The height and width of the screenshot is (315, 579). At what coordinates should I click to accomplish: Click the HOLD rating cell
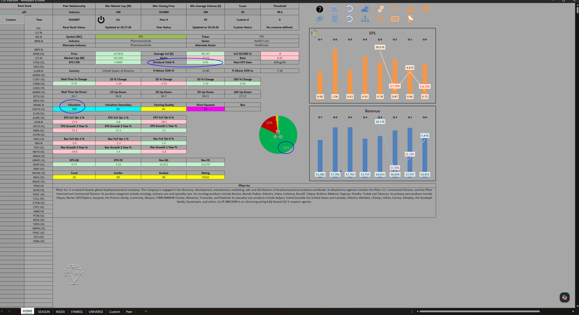pos(205,177)
